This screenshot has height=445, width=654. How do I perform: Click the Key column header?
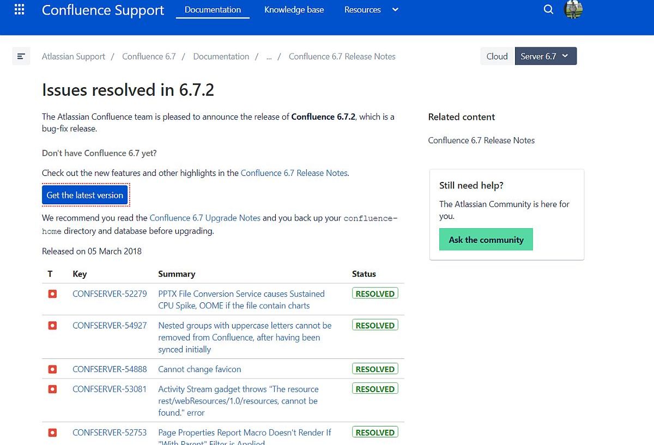tap(80, 274)
